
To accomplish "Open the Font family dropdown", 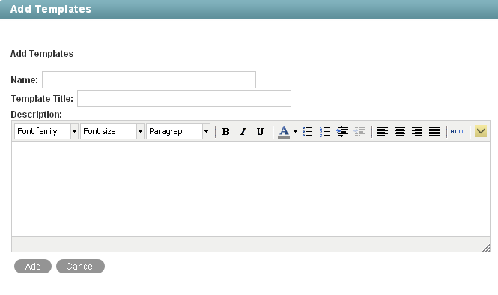I will (46, 131).
